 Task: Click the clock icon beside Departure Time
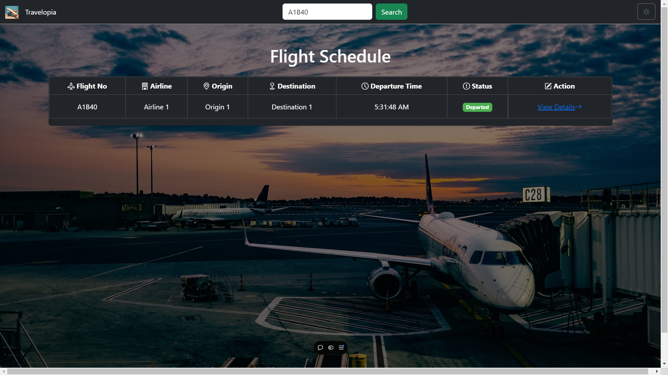pyautogui.click(x=365, y=86)
